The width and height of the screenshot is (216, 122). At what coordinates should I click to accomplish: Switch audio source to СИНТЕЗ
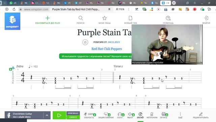tap(73, 117)
